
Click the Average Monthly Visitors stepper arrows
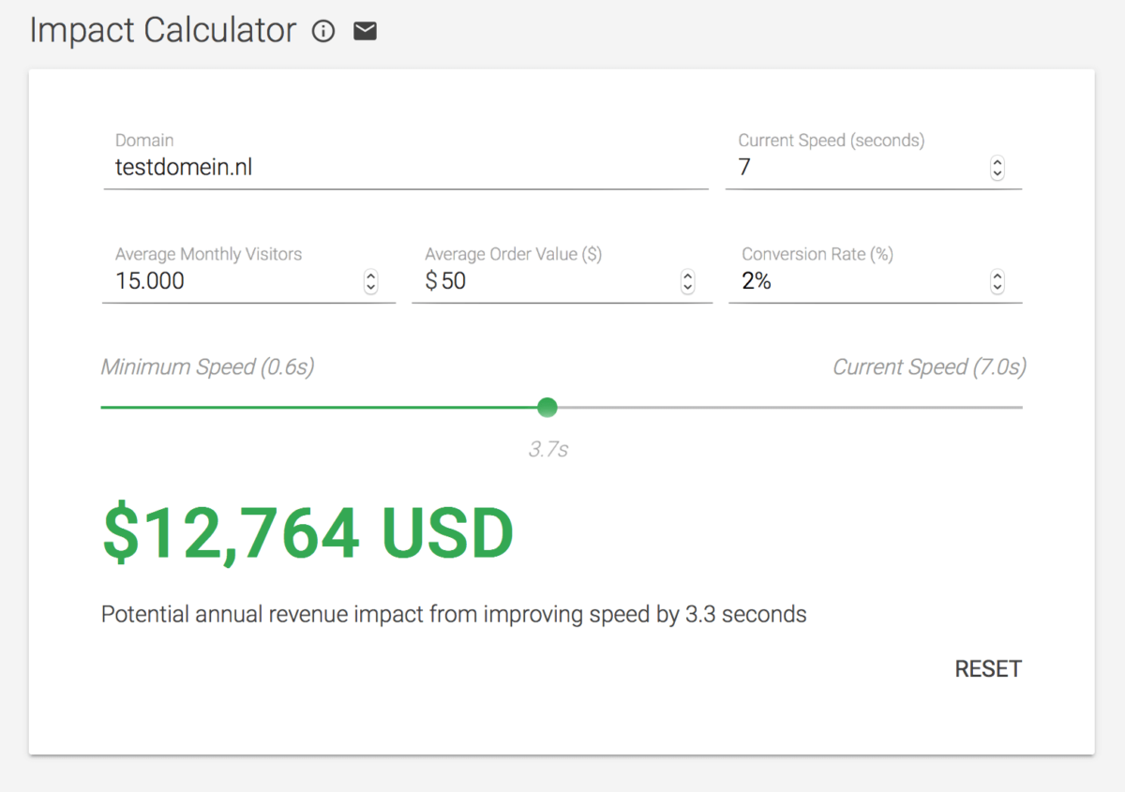point(371,281)
